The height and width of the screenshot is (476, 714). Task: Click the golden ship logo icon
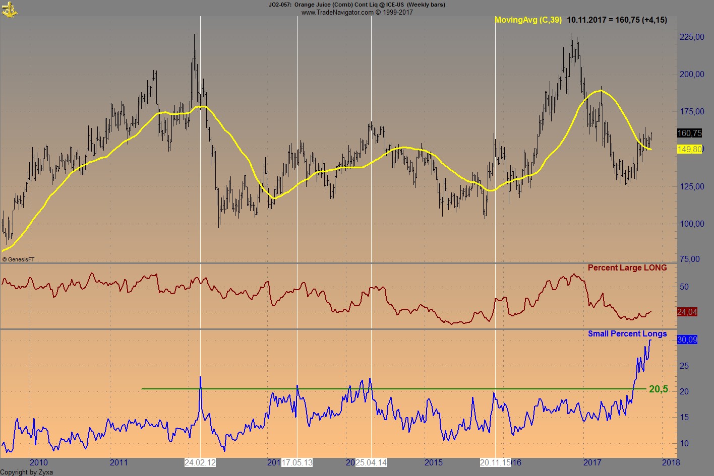(9, 9)
